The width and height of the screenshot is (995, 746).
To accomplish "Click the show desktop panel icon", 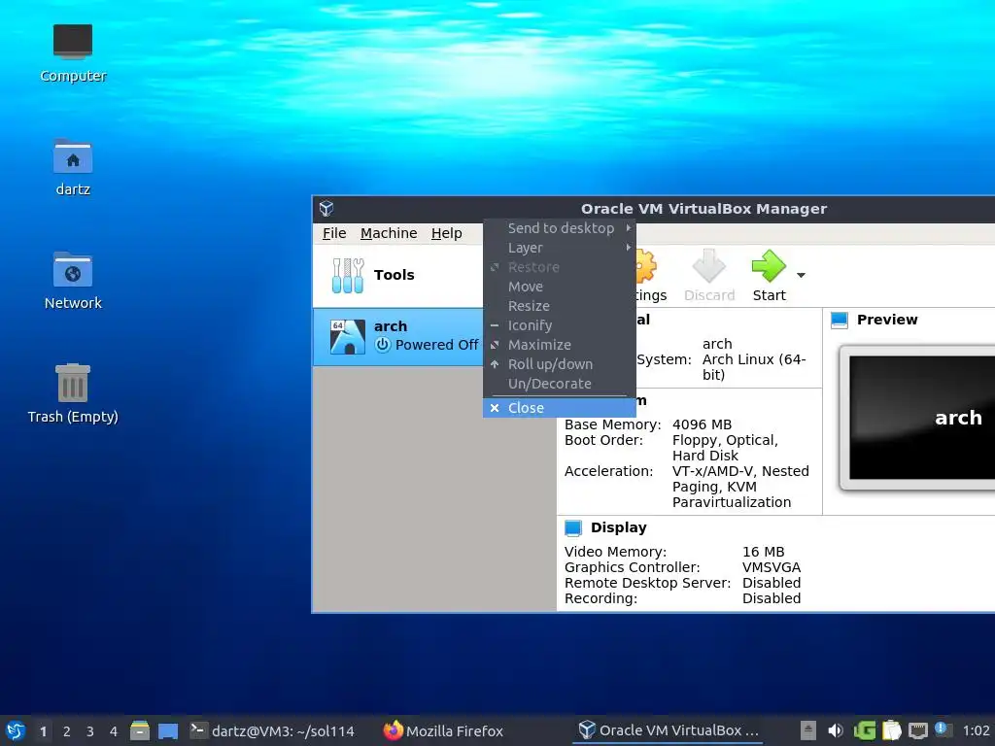I will click(x=168, y=731).
